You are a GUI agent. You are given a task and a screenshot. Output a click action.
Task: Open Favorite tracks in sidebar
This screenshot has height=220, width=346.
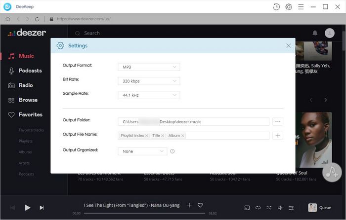click(x=31, y=130)
